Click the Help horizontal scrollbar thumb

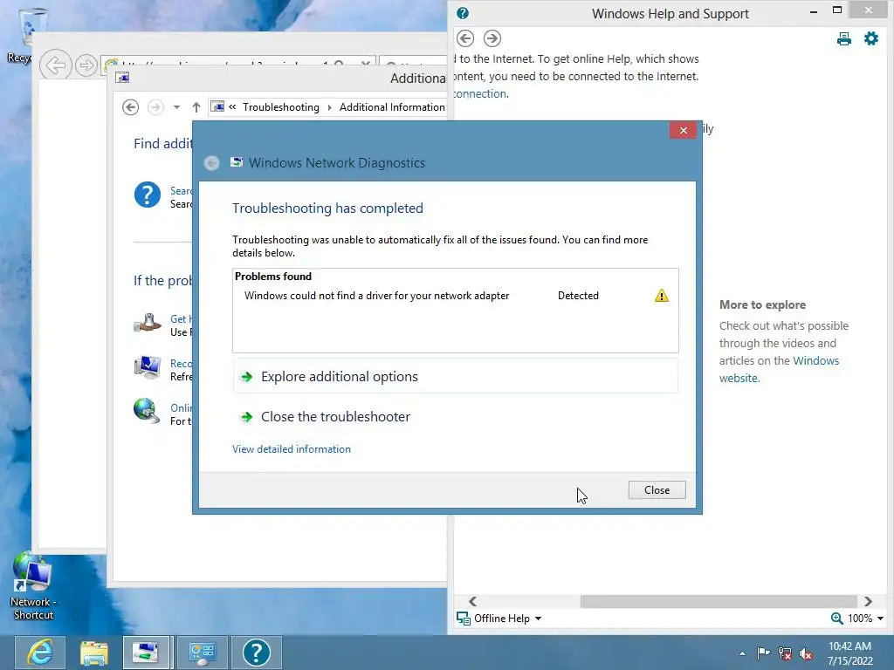click(719, 602)
